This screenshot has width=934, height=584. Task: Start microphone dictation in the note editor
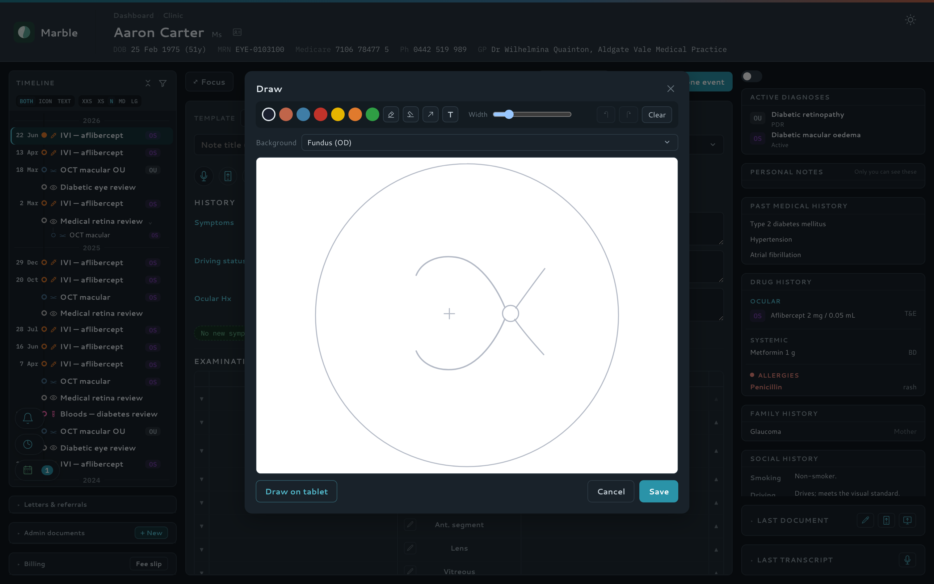click(204, 176)
